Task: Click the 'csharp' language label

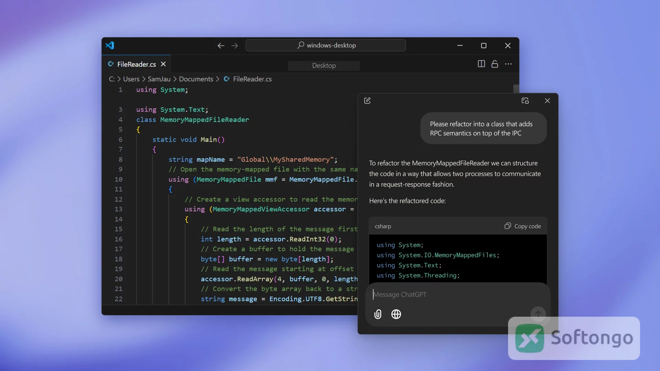Action: (383, 226)
